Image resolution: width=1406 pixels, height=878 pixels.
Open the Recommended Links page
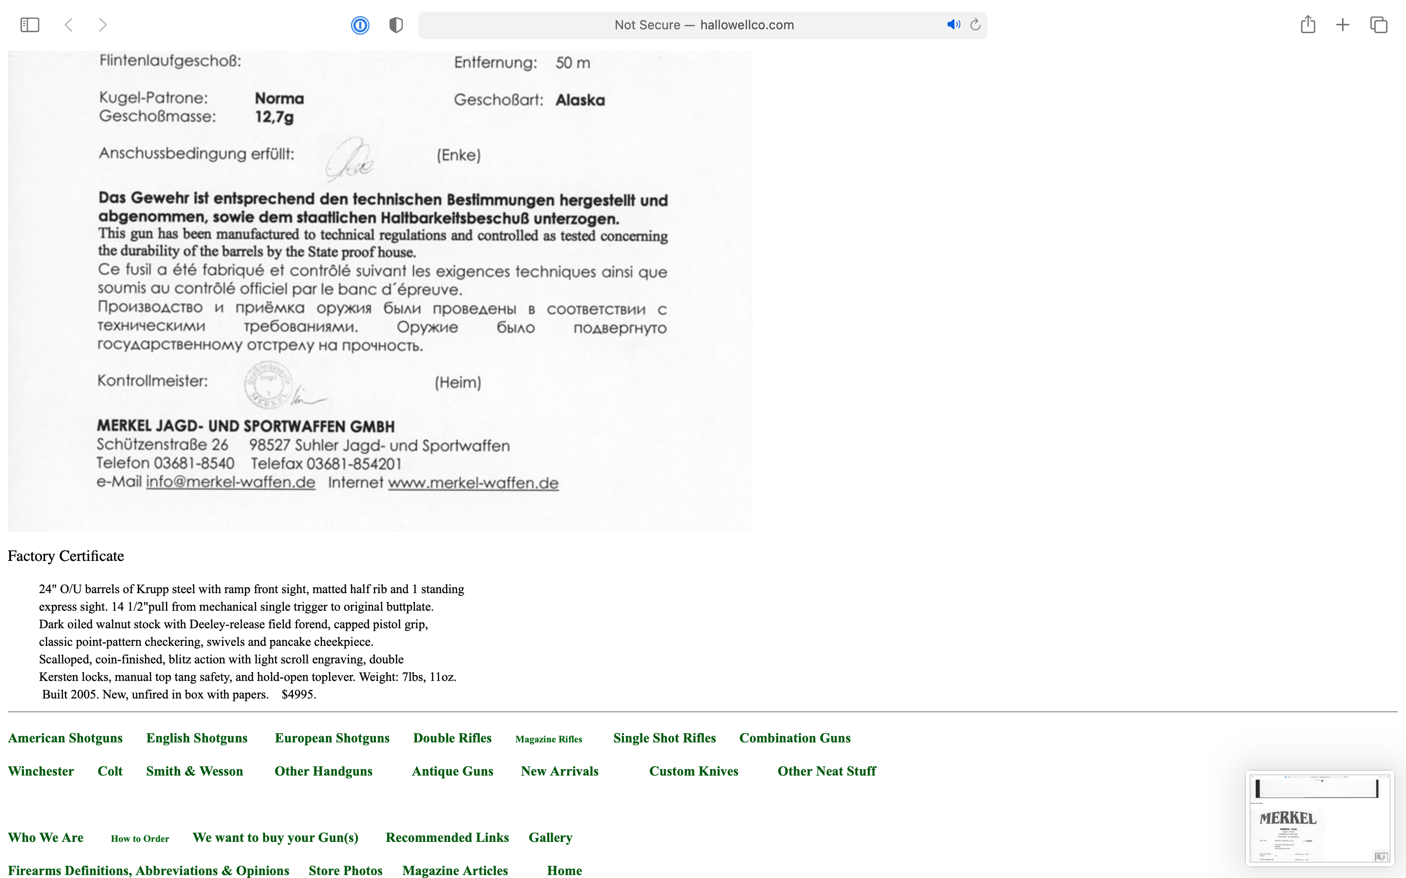(447, 838)
